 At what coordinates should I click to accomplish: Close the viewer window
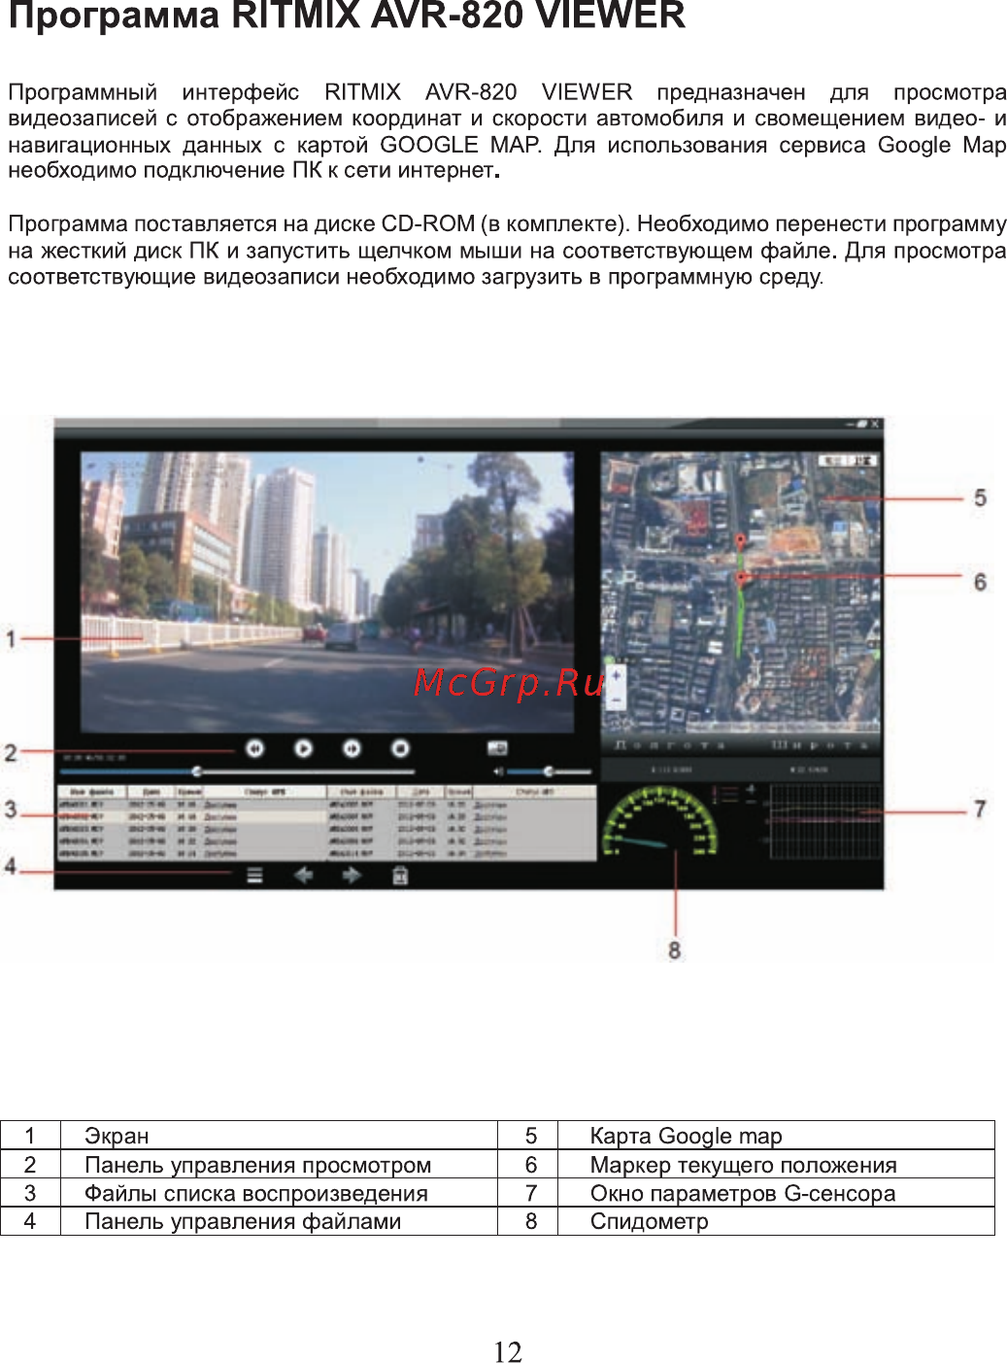click(x=875, y=425)
